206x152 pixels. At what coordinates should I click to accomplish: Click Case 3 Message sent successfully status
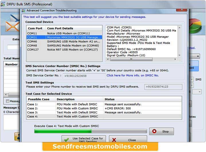point(123,112)
